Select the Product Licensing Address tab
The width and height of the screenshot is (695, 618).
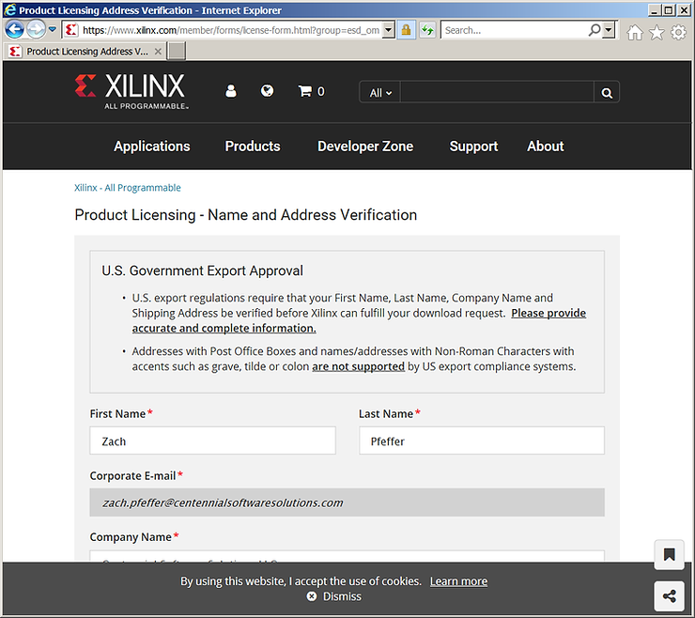[x=85, y=52]
